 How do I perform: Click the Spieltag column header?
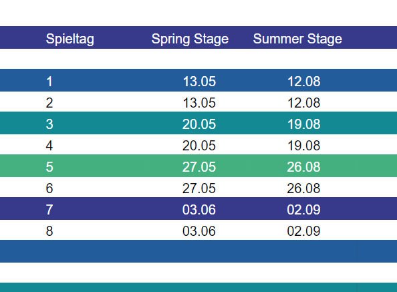click(70, 39)
